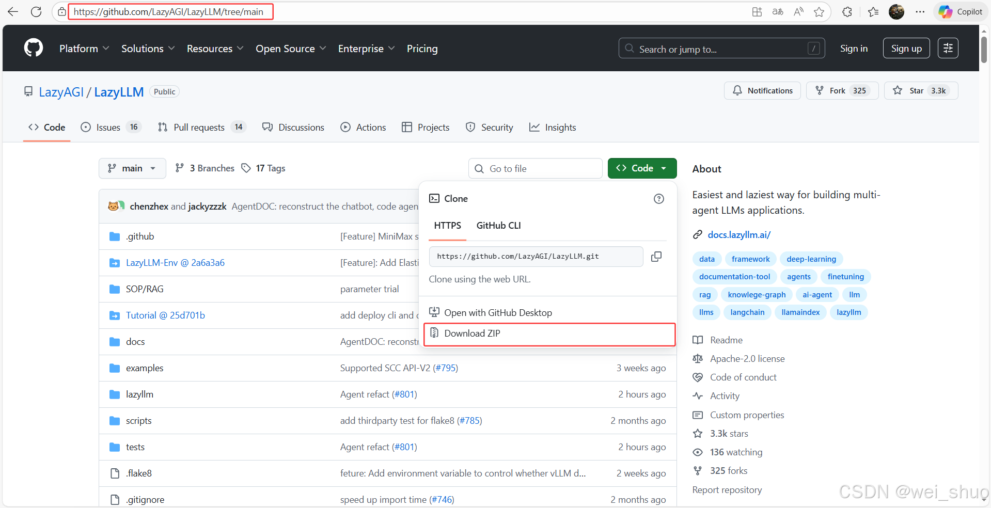This screenshot has width=991, height=508.
Task: Click the read aloud icon in address bar
Action: pos(798,12)
